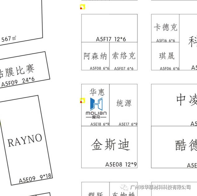Viewport: 197px width, 196px height.
Task: Click the 华惠 booth name
Action: click(x=97, y=92)
